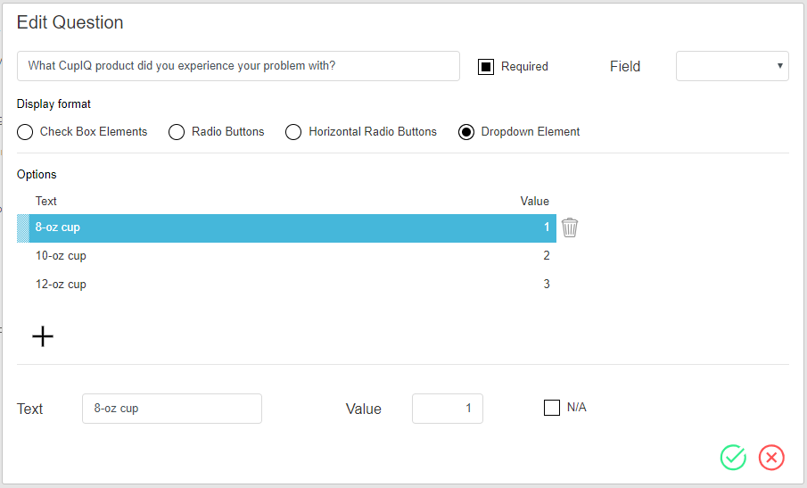Delete the 8-oz cup option with trash icon
The width and height of the screenshot is (807, 488).
coord(569,227)
